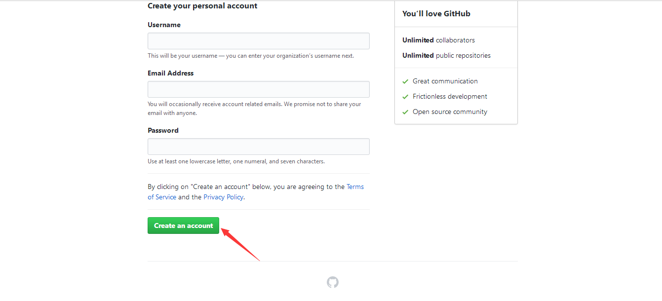Click the GitHub octocat logo in footer
Screen dimensions: 662x301
click(333, 282)
